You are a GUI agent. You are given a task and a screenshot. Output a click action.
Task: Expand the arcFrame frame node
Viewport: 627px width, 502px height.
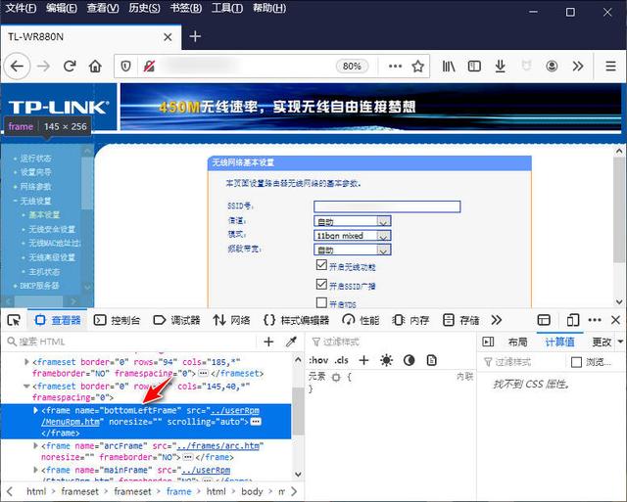click(35, 445)
